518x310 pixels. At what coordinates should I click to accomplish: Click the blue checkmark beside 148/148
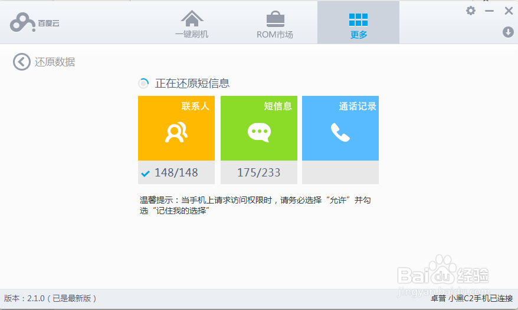click(x=145, y=174)
